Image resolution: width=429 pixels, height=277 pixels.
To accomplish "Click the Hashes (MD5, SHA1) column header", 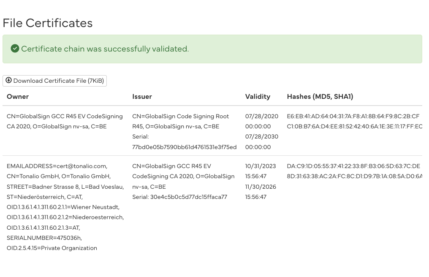I will (x=320, y=96).
